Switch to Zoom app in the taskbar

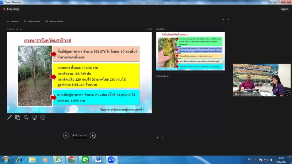[x=111, y=160]
